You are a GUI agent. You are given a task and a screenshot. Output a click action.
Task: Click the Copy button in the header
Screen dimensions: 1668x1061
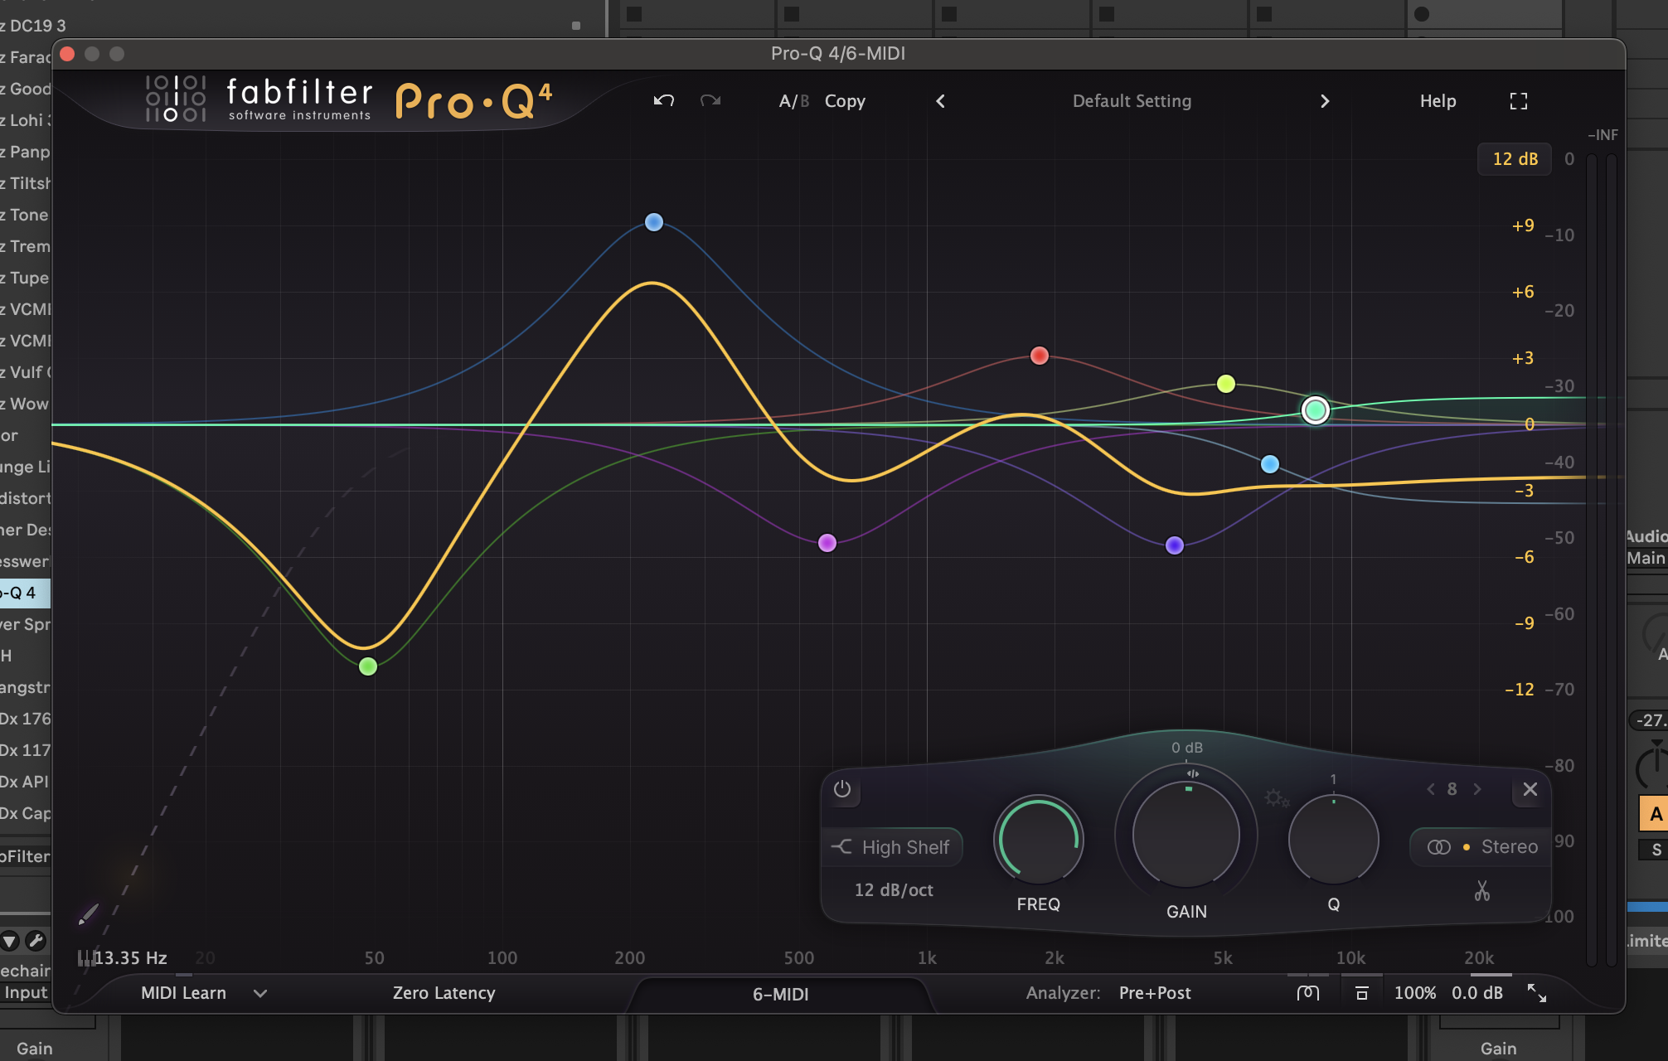coord(845,100)
